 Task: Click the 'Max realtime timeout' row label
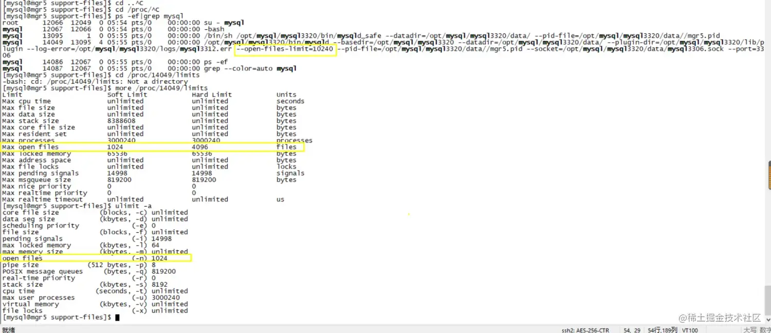[43, 199]
